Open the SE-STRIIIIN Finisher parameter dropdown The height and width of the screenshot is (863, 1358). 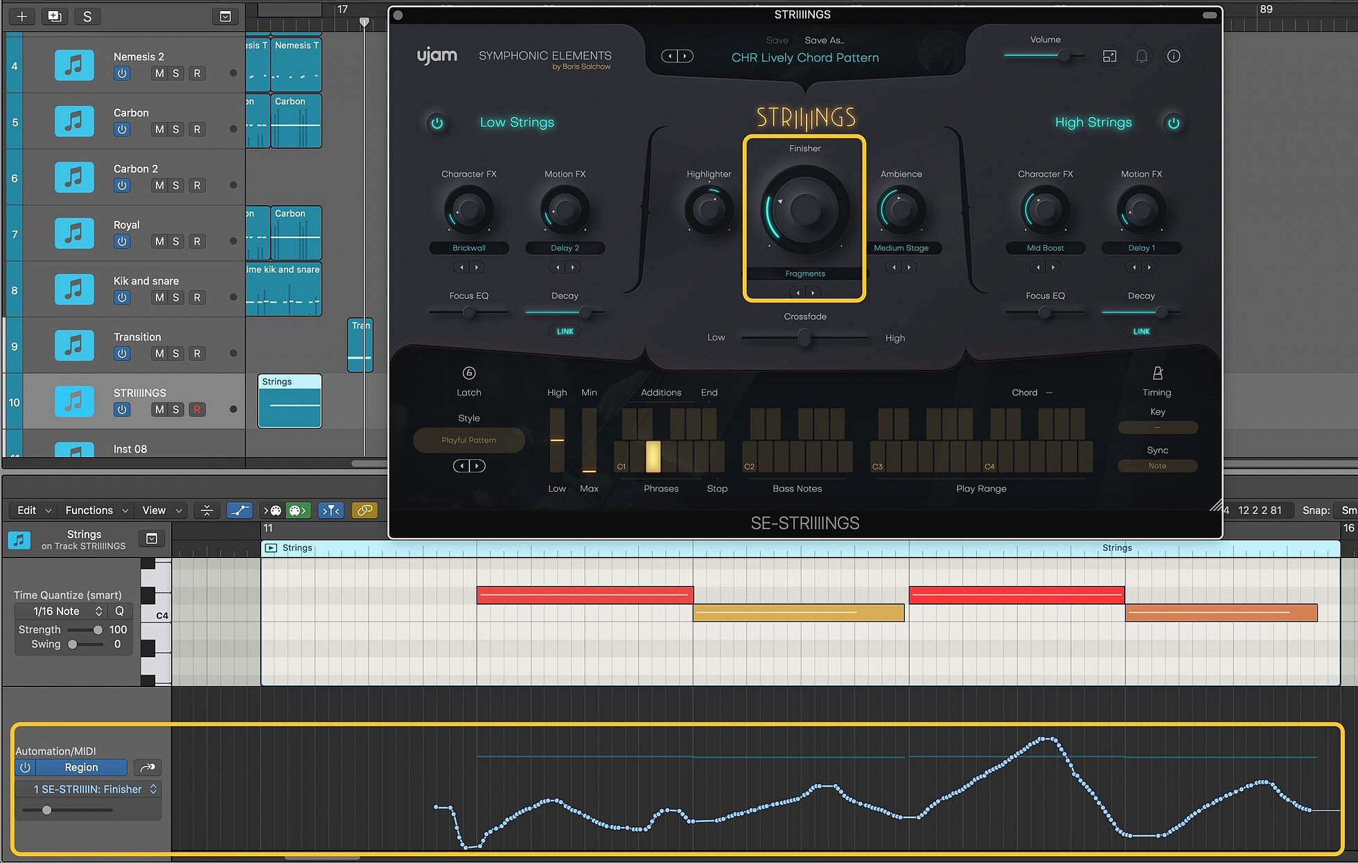[x=88, y=790]
